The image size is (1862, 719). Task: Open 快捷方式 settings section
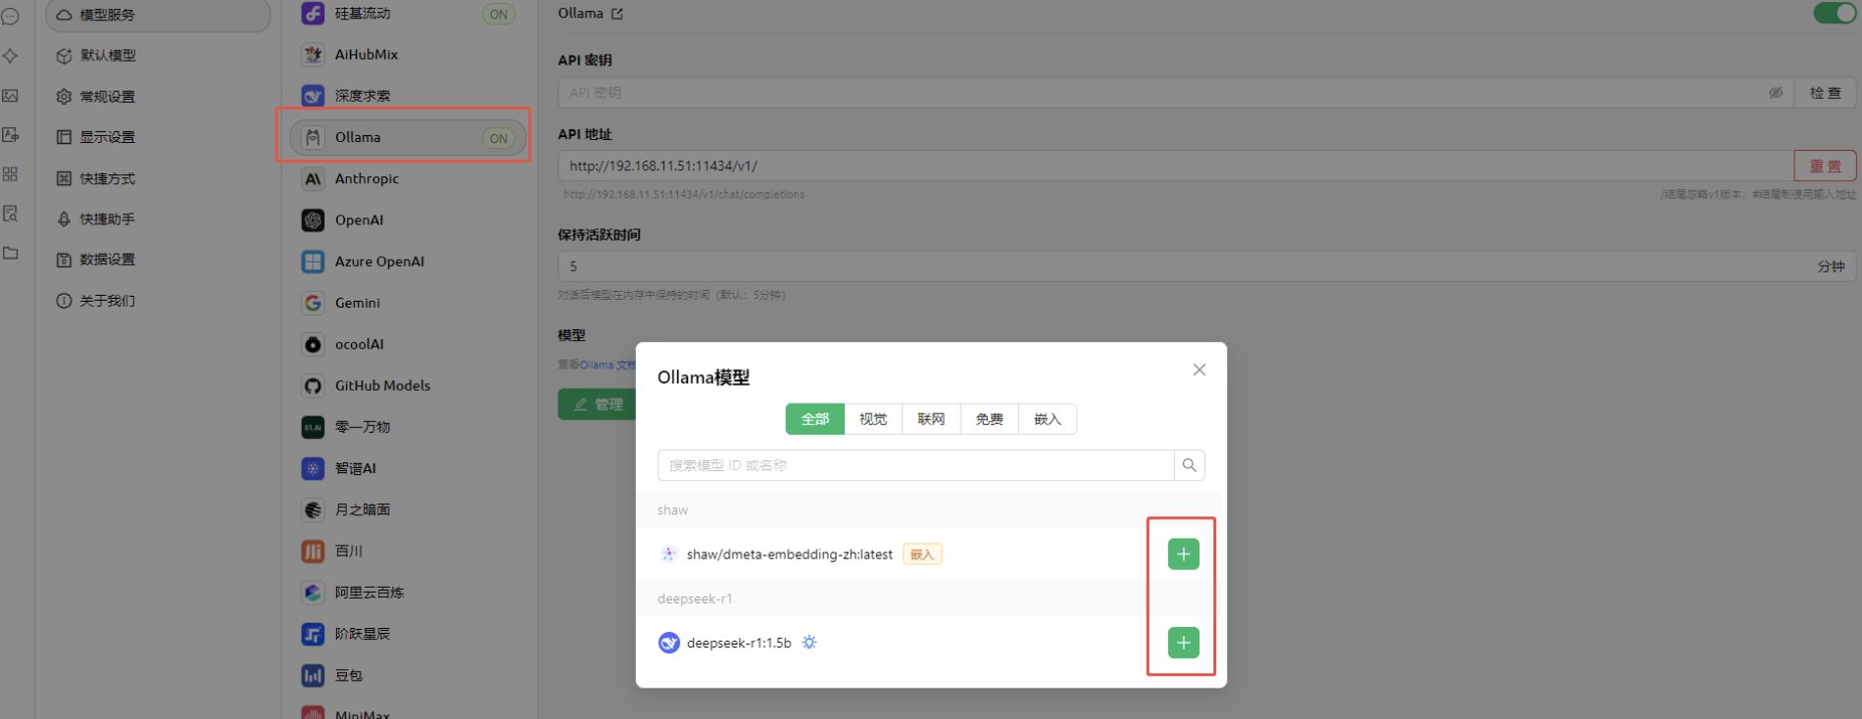(158, 178)
